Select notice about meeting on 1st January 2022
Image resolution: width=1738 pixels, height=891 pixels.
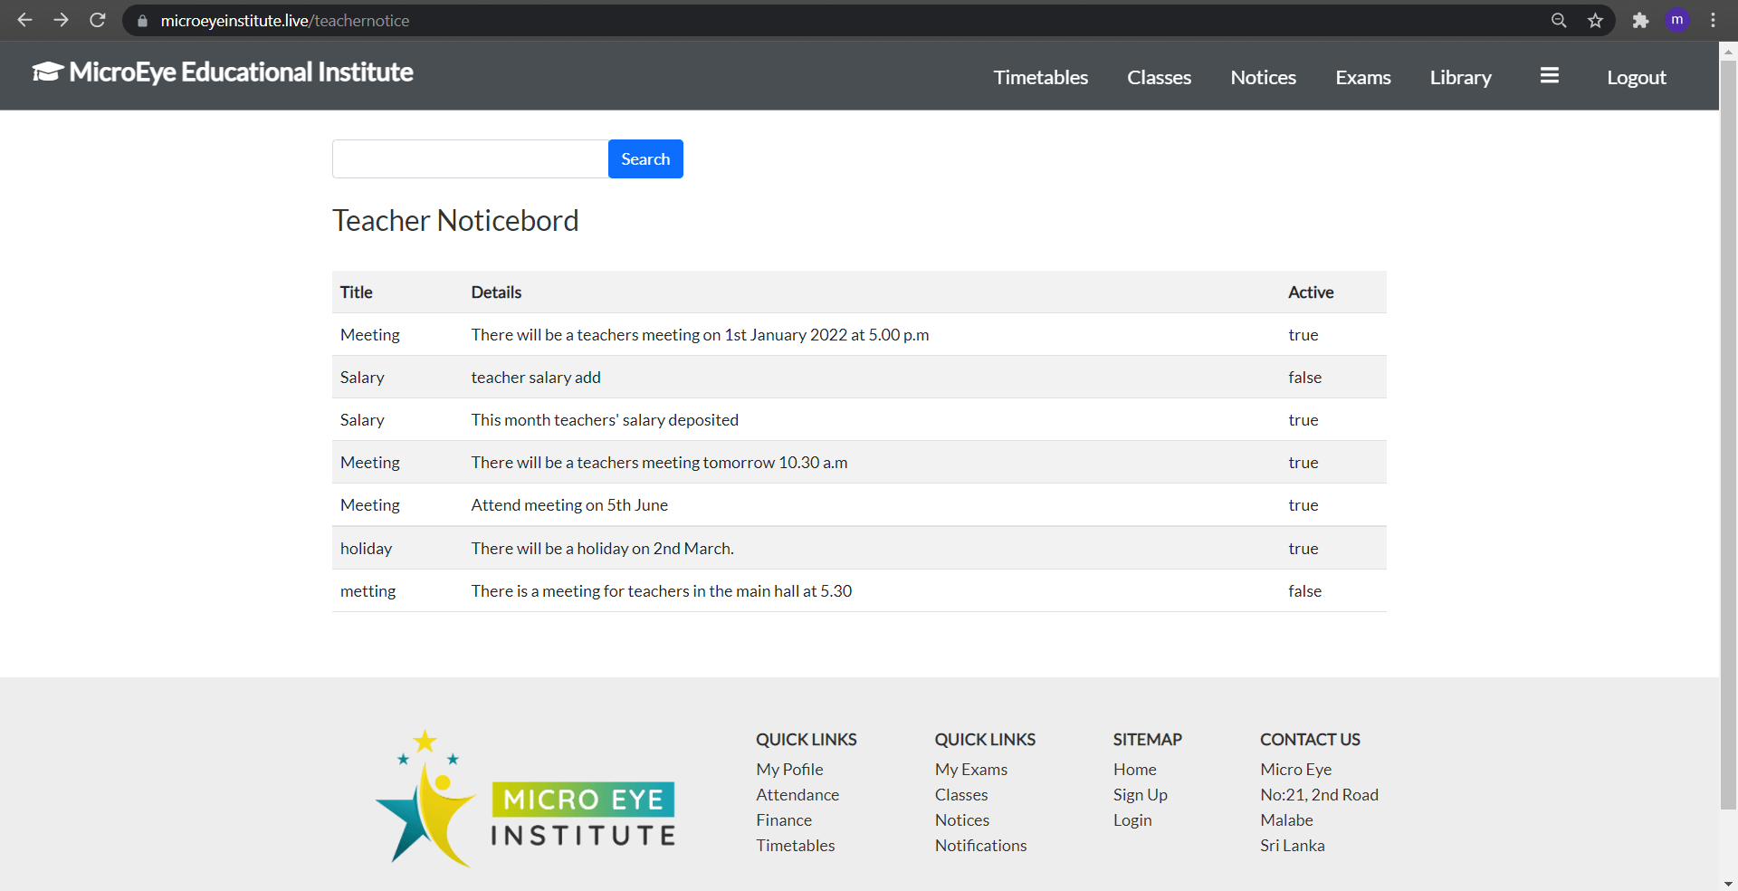click(859, 335)
